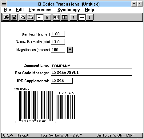Click the Bar To Bar Width status text

click(x=115, y=135)
